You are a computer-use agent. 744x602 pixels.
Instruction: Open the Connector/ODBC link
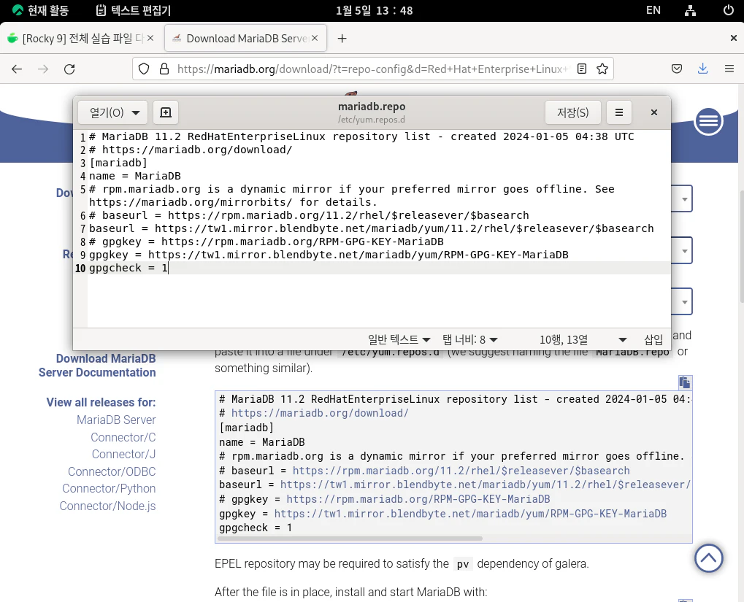pos(112,471)
